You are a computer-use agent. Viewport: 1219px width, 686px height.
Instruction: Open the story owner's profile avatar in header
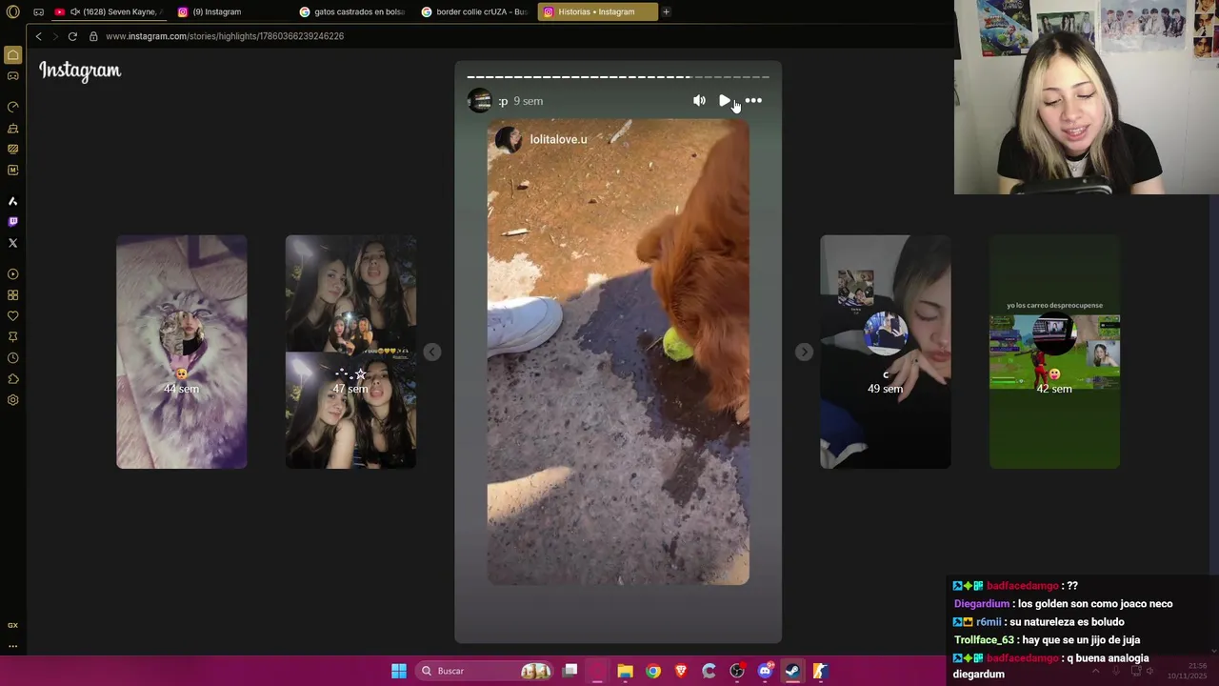480,101
